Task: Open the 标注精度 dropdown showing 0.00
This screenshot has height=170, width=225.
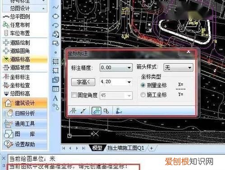Action: coord(116,67)
